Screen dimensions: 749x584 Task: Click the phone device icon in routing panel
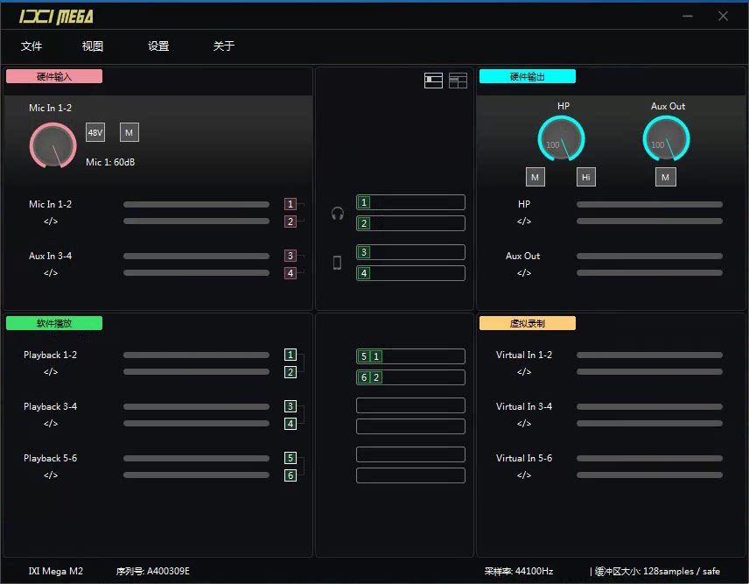tap(337, 263)
